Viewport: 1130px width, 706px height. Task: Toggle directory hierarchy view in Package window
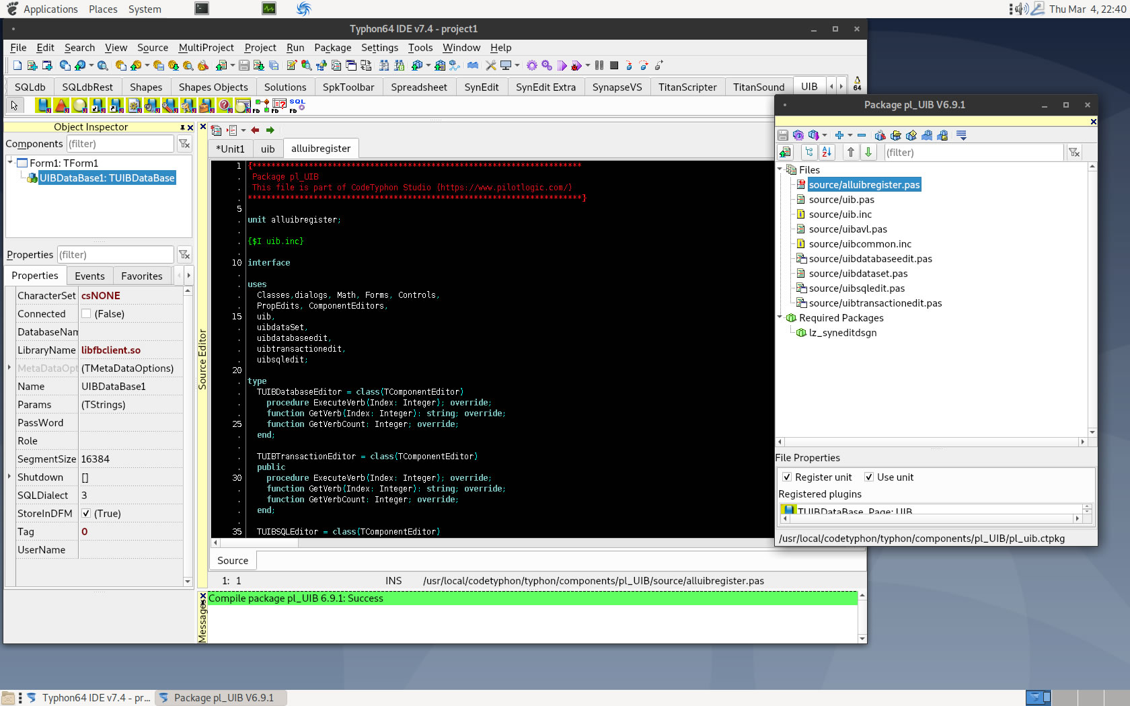click(x=809, y=153)
